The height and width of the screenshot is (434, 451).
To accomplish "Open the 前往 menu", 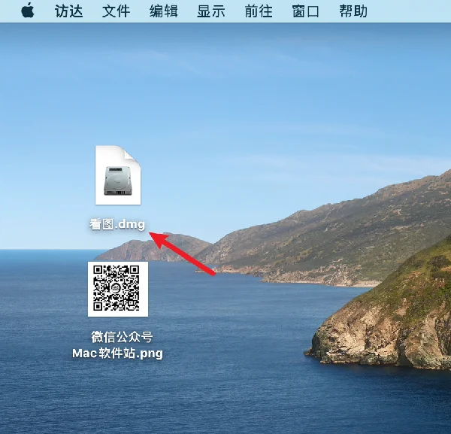I will point(259,11).
